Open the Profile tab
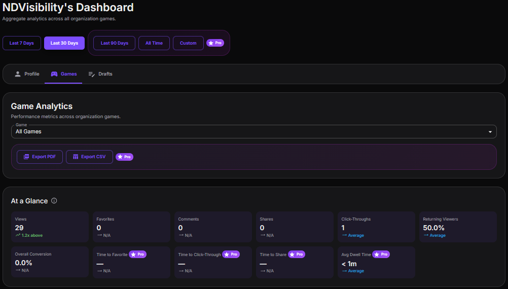 click(27, 74)
